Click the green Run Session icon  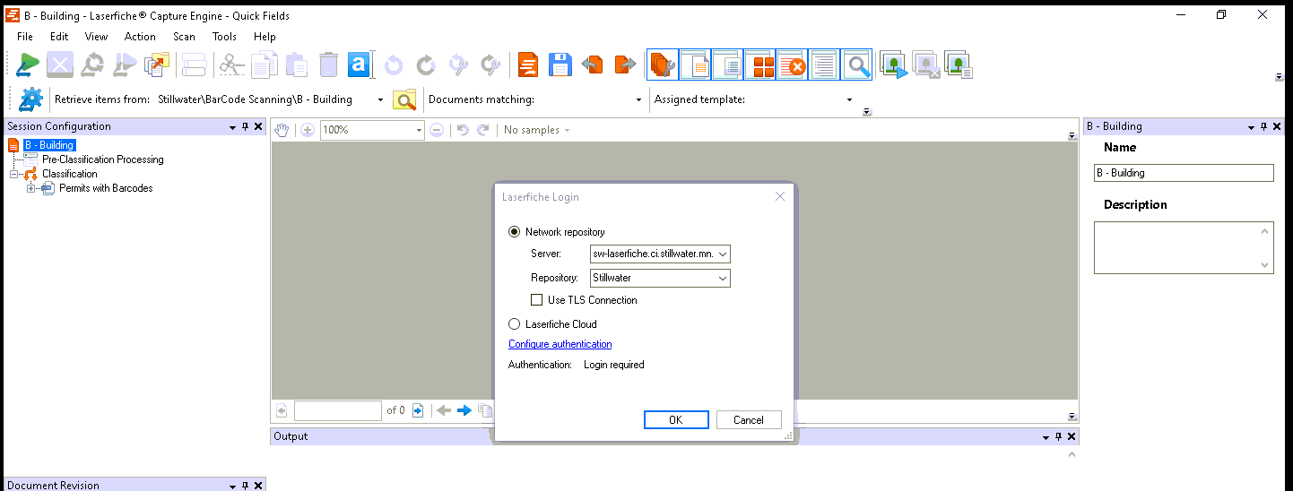click(28, 65)
